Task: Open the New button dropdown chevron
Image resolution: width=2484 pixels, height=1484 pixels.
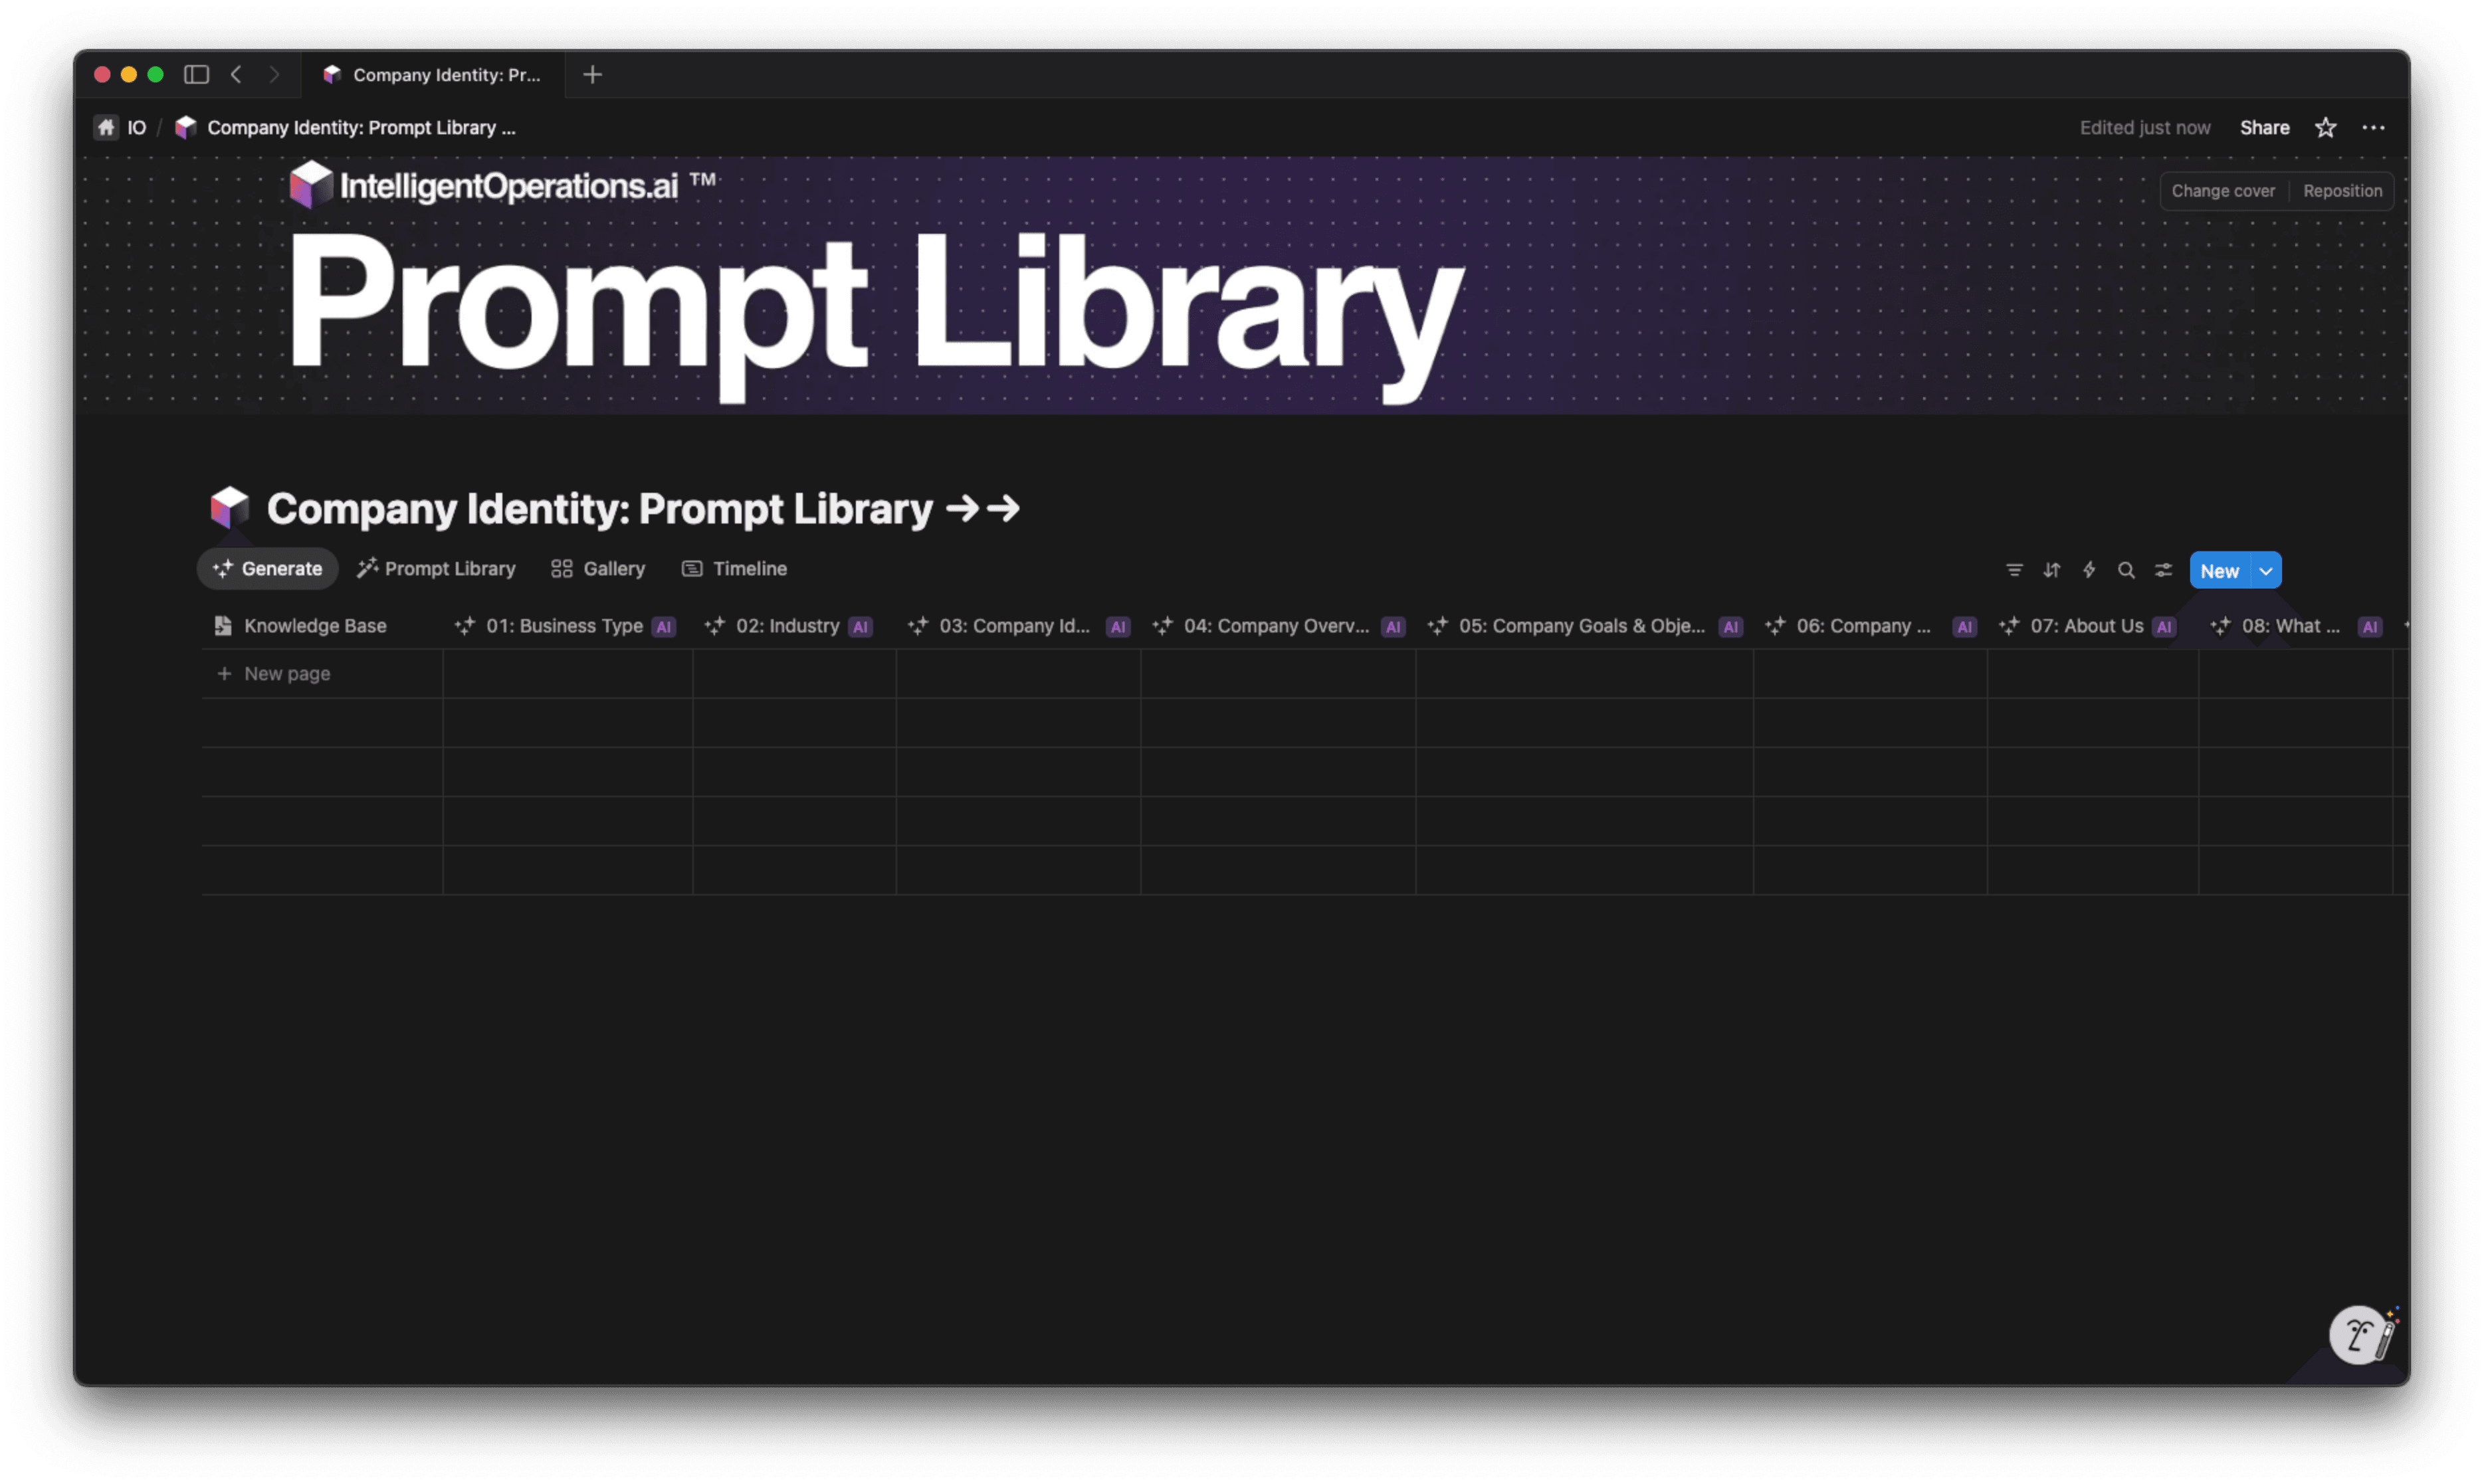Action: click(2267, 569)
